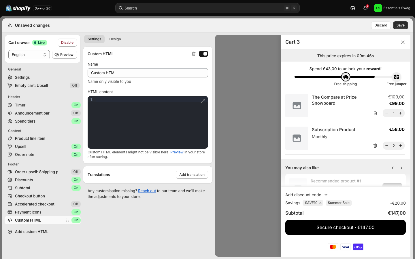
Task: Click the Free shipping tier marker
Action: point(346,77)
